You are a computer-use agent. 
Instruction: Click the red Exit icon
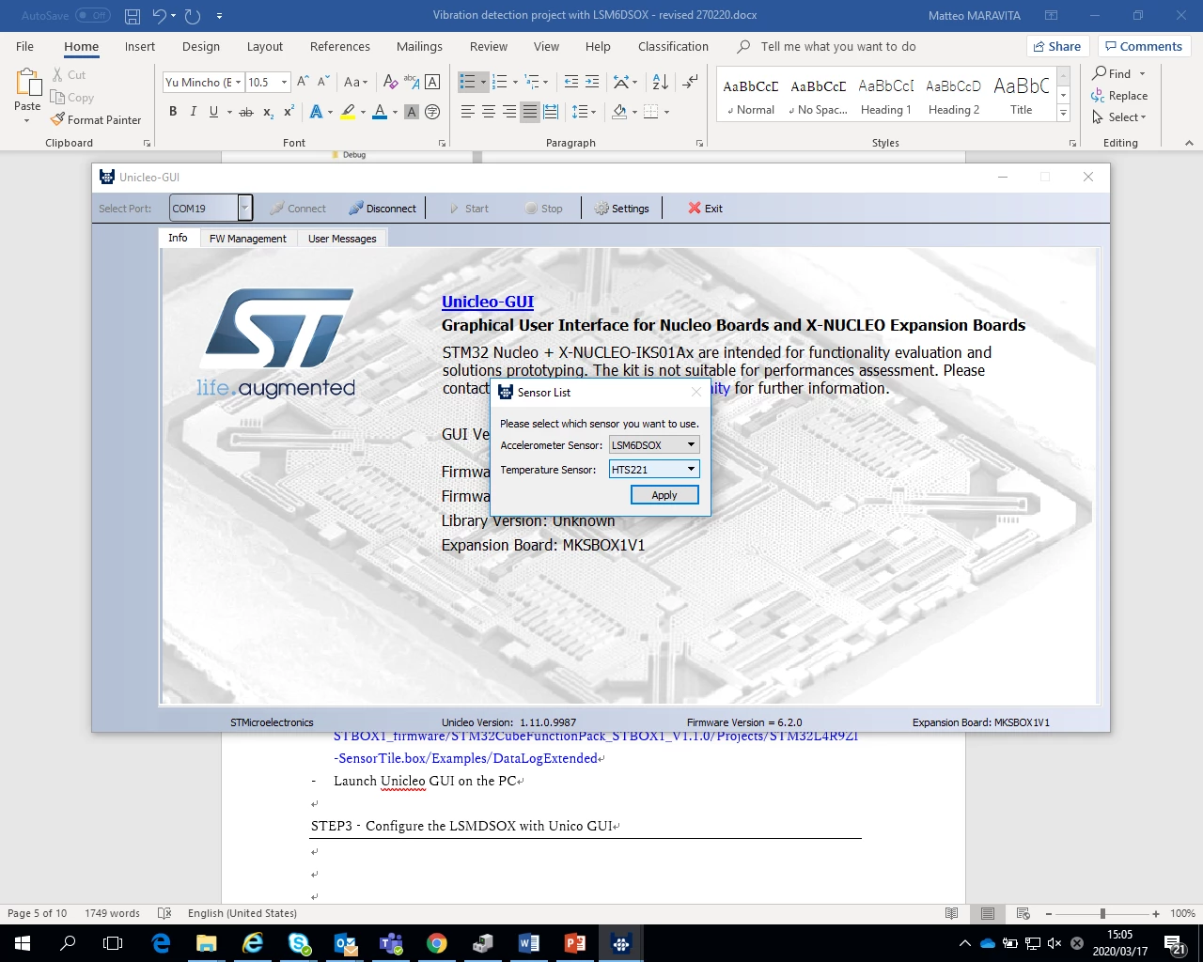tap(695, 209)
